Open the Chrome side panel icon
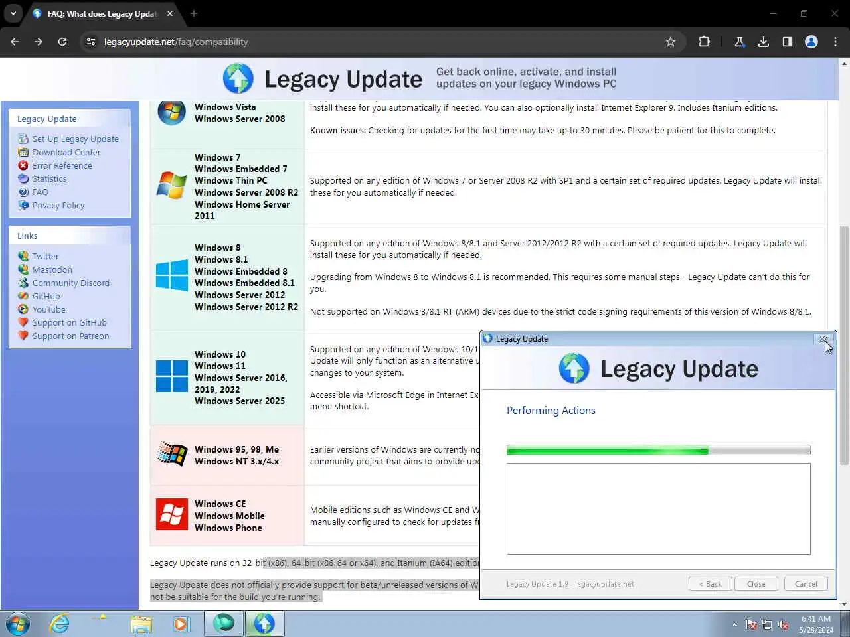Image resolution: width=850 pixels, height=637 pixels. click(x=788, y=42)
